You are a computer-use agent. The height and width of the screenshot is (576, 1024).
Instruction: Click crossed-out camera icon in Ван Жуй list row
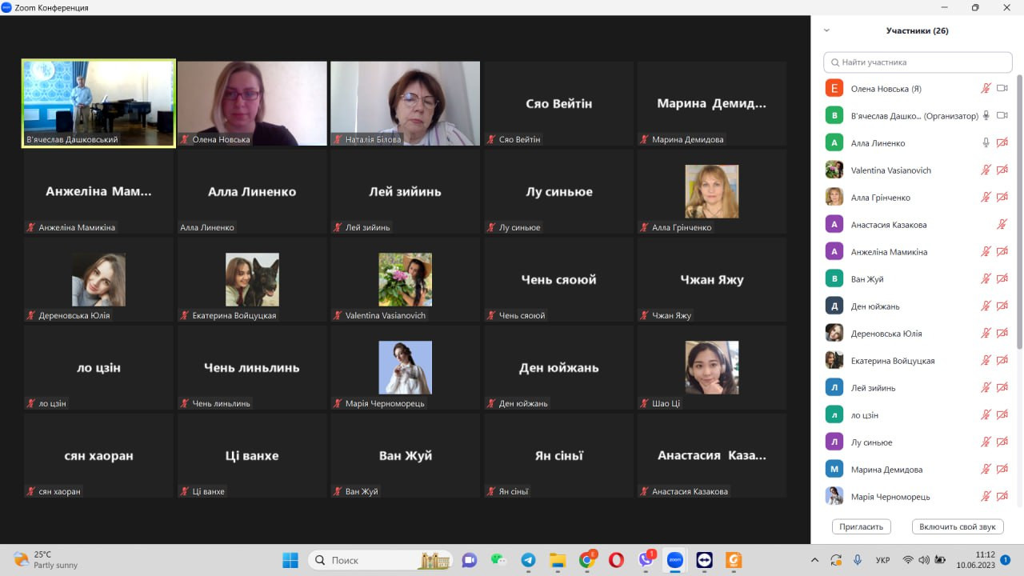coord(1002,279)
